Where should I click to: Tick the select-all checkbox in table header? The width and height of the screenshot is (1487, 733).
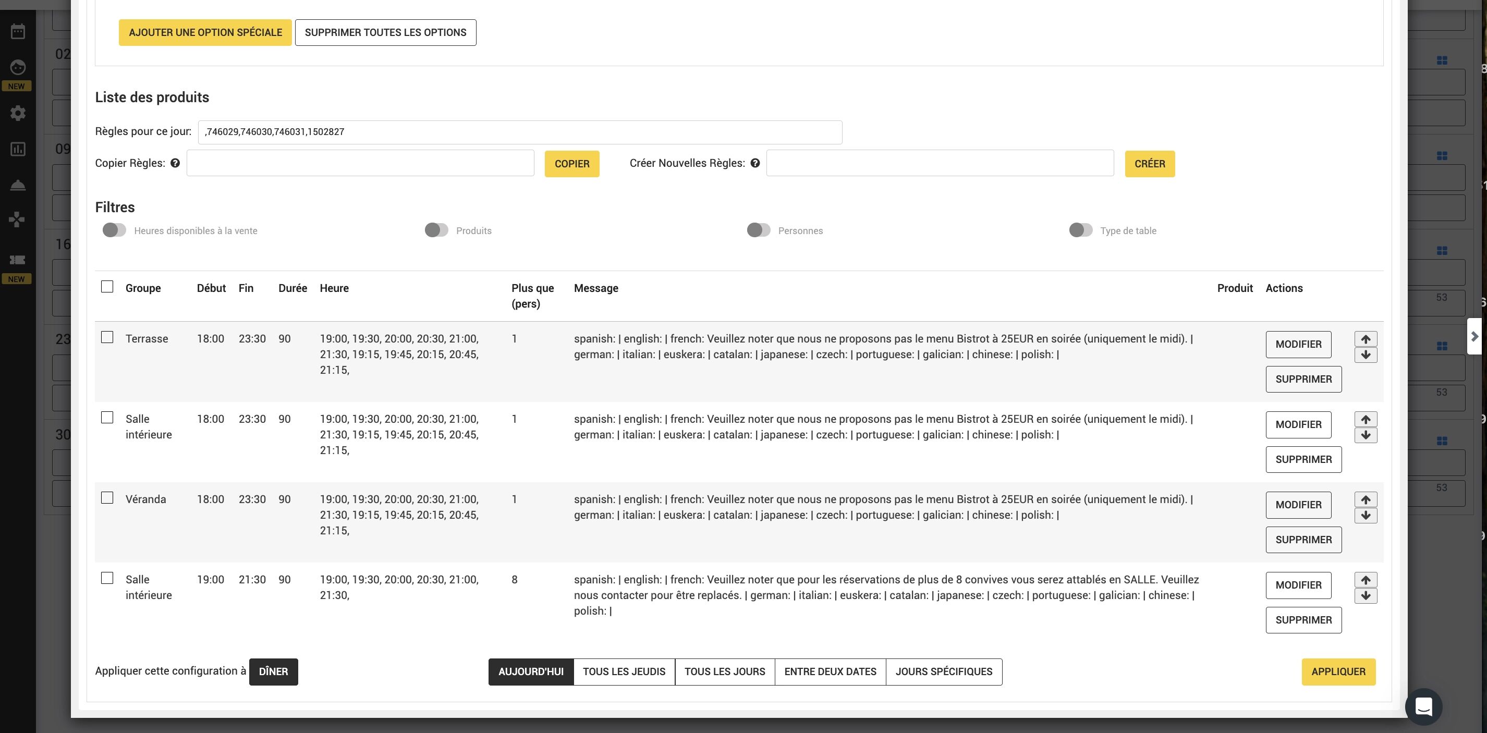click(x=107, y=287)
